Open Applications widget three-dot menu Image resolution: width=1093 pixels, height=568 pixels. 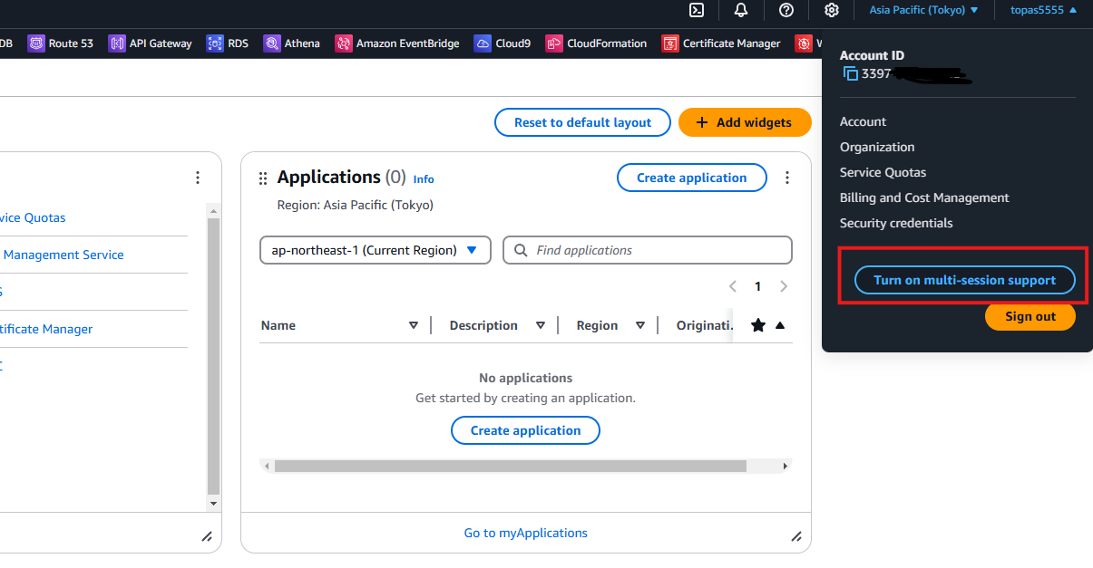pyautogui.click(x=787, y=178)
